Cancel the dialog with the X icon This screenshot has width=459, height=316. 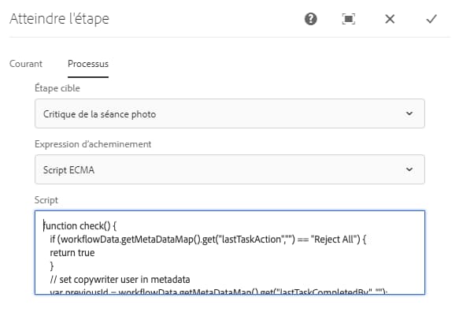click(x=390, y=19)
